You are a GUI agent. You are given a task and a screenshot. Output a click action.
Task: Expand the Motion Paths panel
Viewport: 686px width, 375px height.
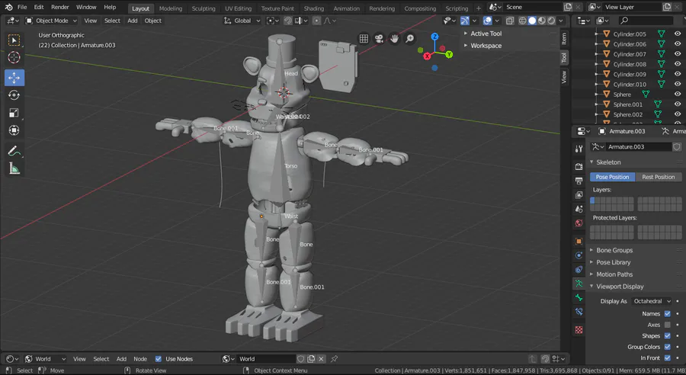pos(614,274)
